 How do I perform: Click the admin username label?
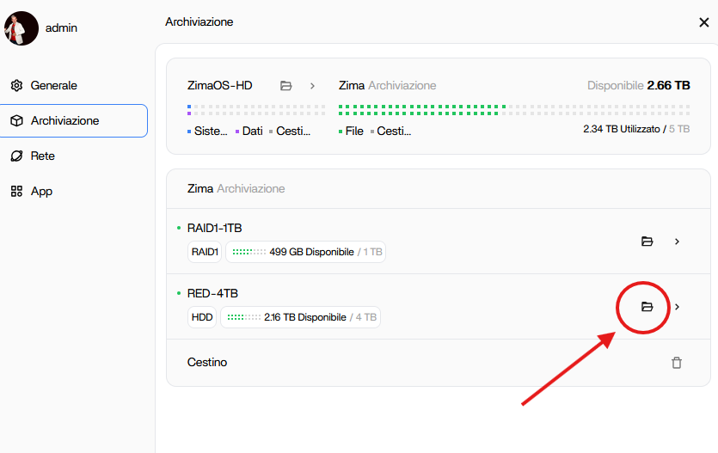[62, 28]
